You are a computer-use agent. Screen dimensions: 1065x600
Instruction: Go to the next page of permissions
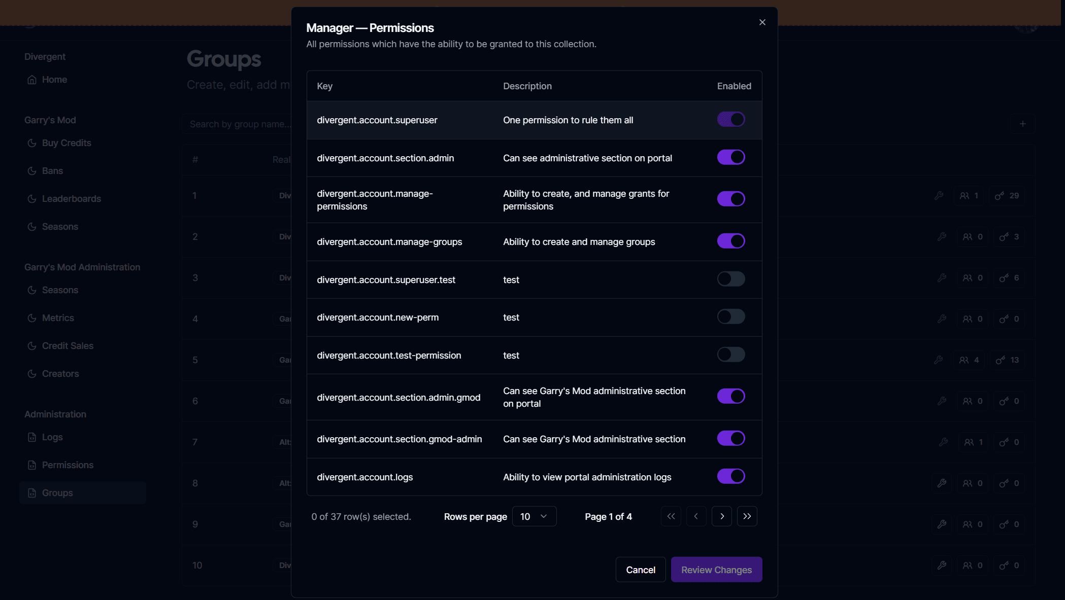721,516
